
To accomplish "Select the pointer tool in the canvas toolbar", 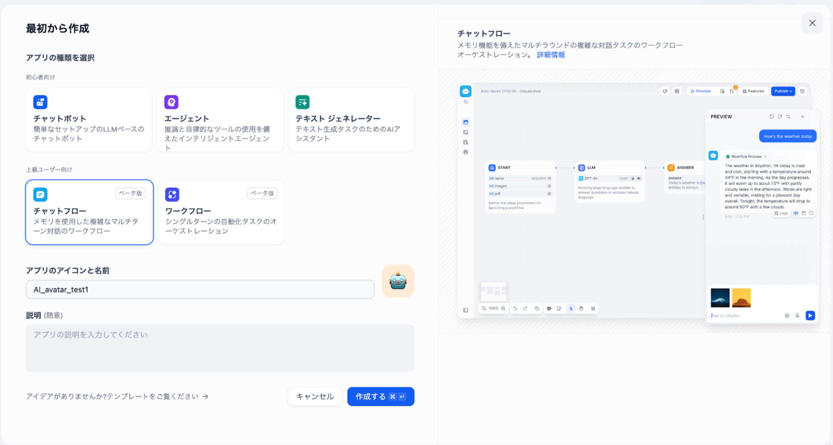I will click(x=571, y=308).
